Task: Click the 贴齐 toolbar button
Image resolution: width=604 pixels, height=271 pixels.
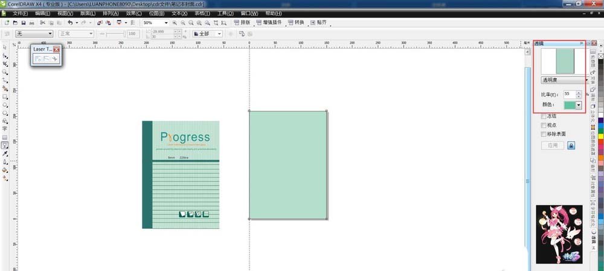Action: click(x=318, y=23)
